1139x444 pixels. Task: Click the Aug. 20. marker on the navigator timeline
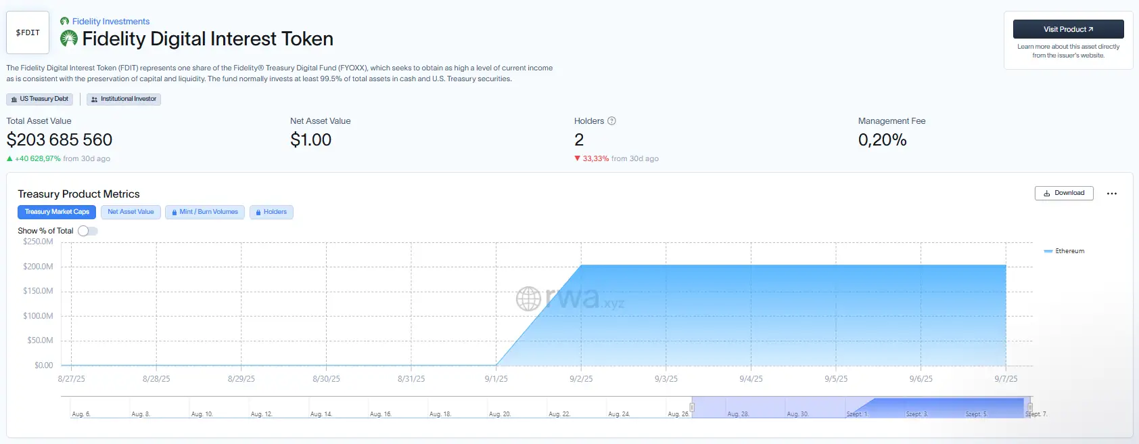pos(500,414)
